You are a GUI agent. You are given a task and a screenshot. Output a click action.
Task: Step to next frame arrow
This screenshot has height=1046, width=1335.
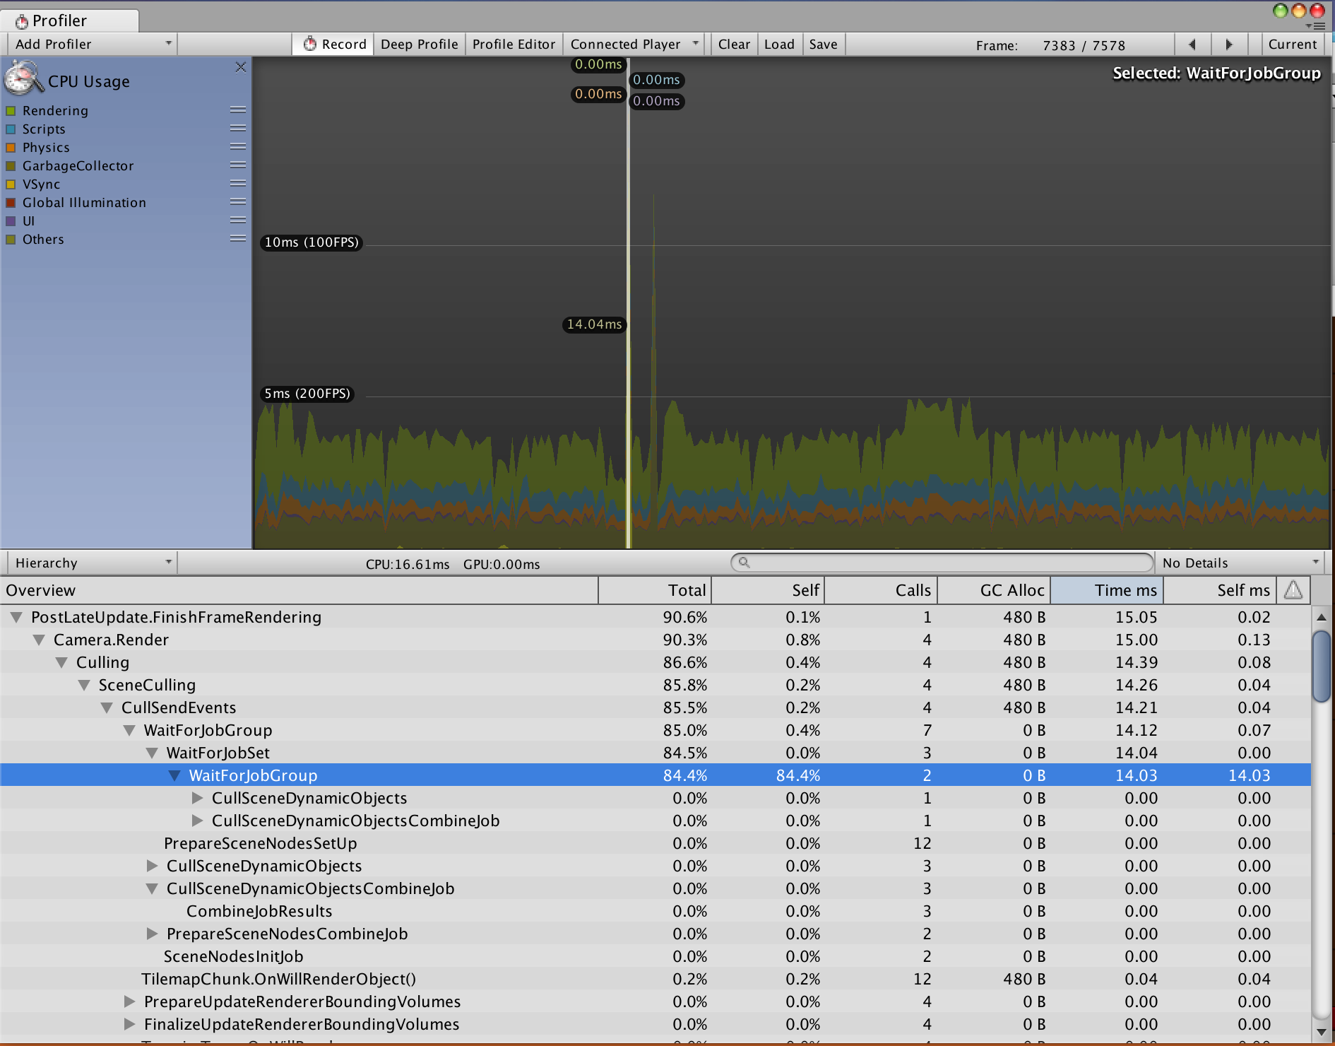click(1229, 45)
